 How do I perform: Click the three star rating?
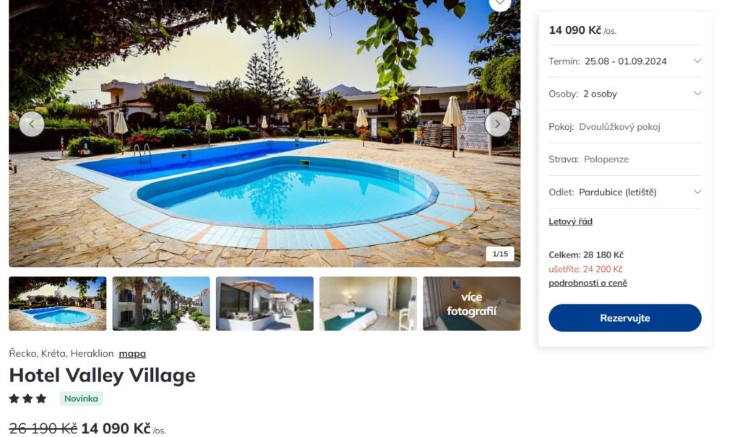point(28,399)
